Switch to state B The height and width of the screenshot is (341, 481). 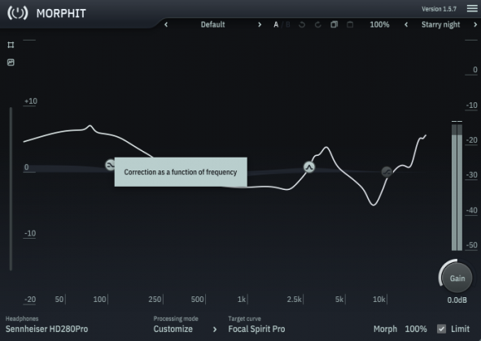pyautogui.click(x=288, y=25)
